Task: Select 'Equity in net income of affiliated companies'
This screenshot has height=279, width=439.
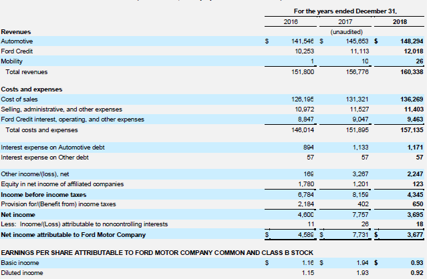Action: pos(62,184)
